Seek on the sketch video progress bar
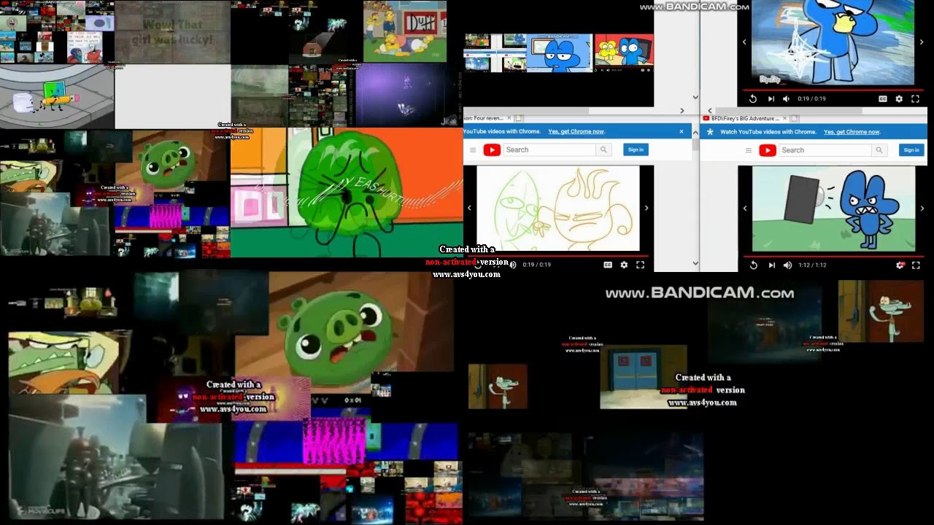 click(558, 255)
